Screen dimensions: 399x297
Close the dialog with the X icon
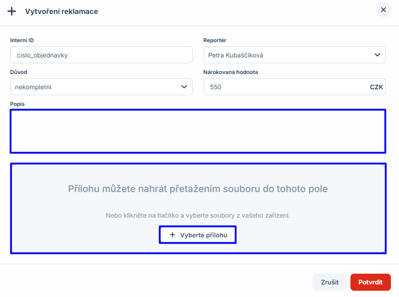click(383, 9)
